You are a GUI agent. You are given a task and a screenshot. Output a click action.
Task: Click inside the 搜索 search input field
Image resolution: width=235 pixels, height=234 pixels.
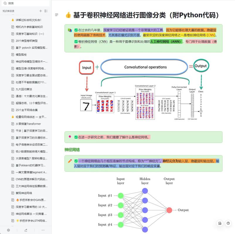coord(18,3)
